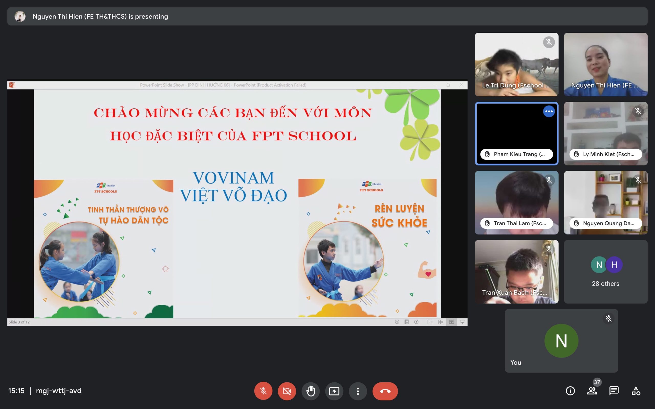Click the TINH THẦN THƯỢNG VÕ poster
655x409 pixels.
coord(103,249)
